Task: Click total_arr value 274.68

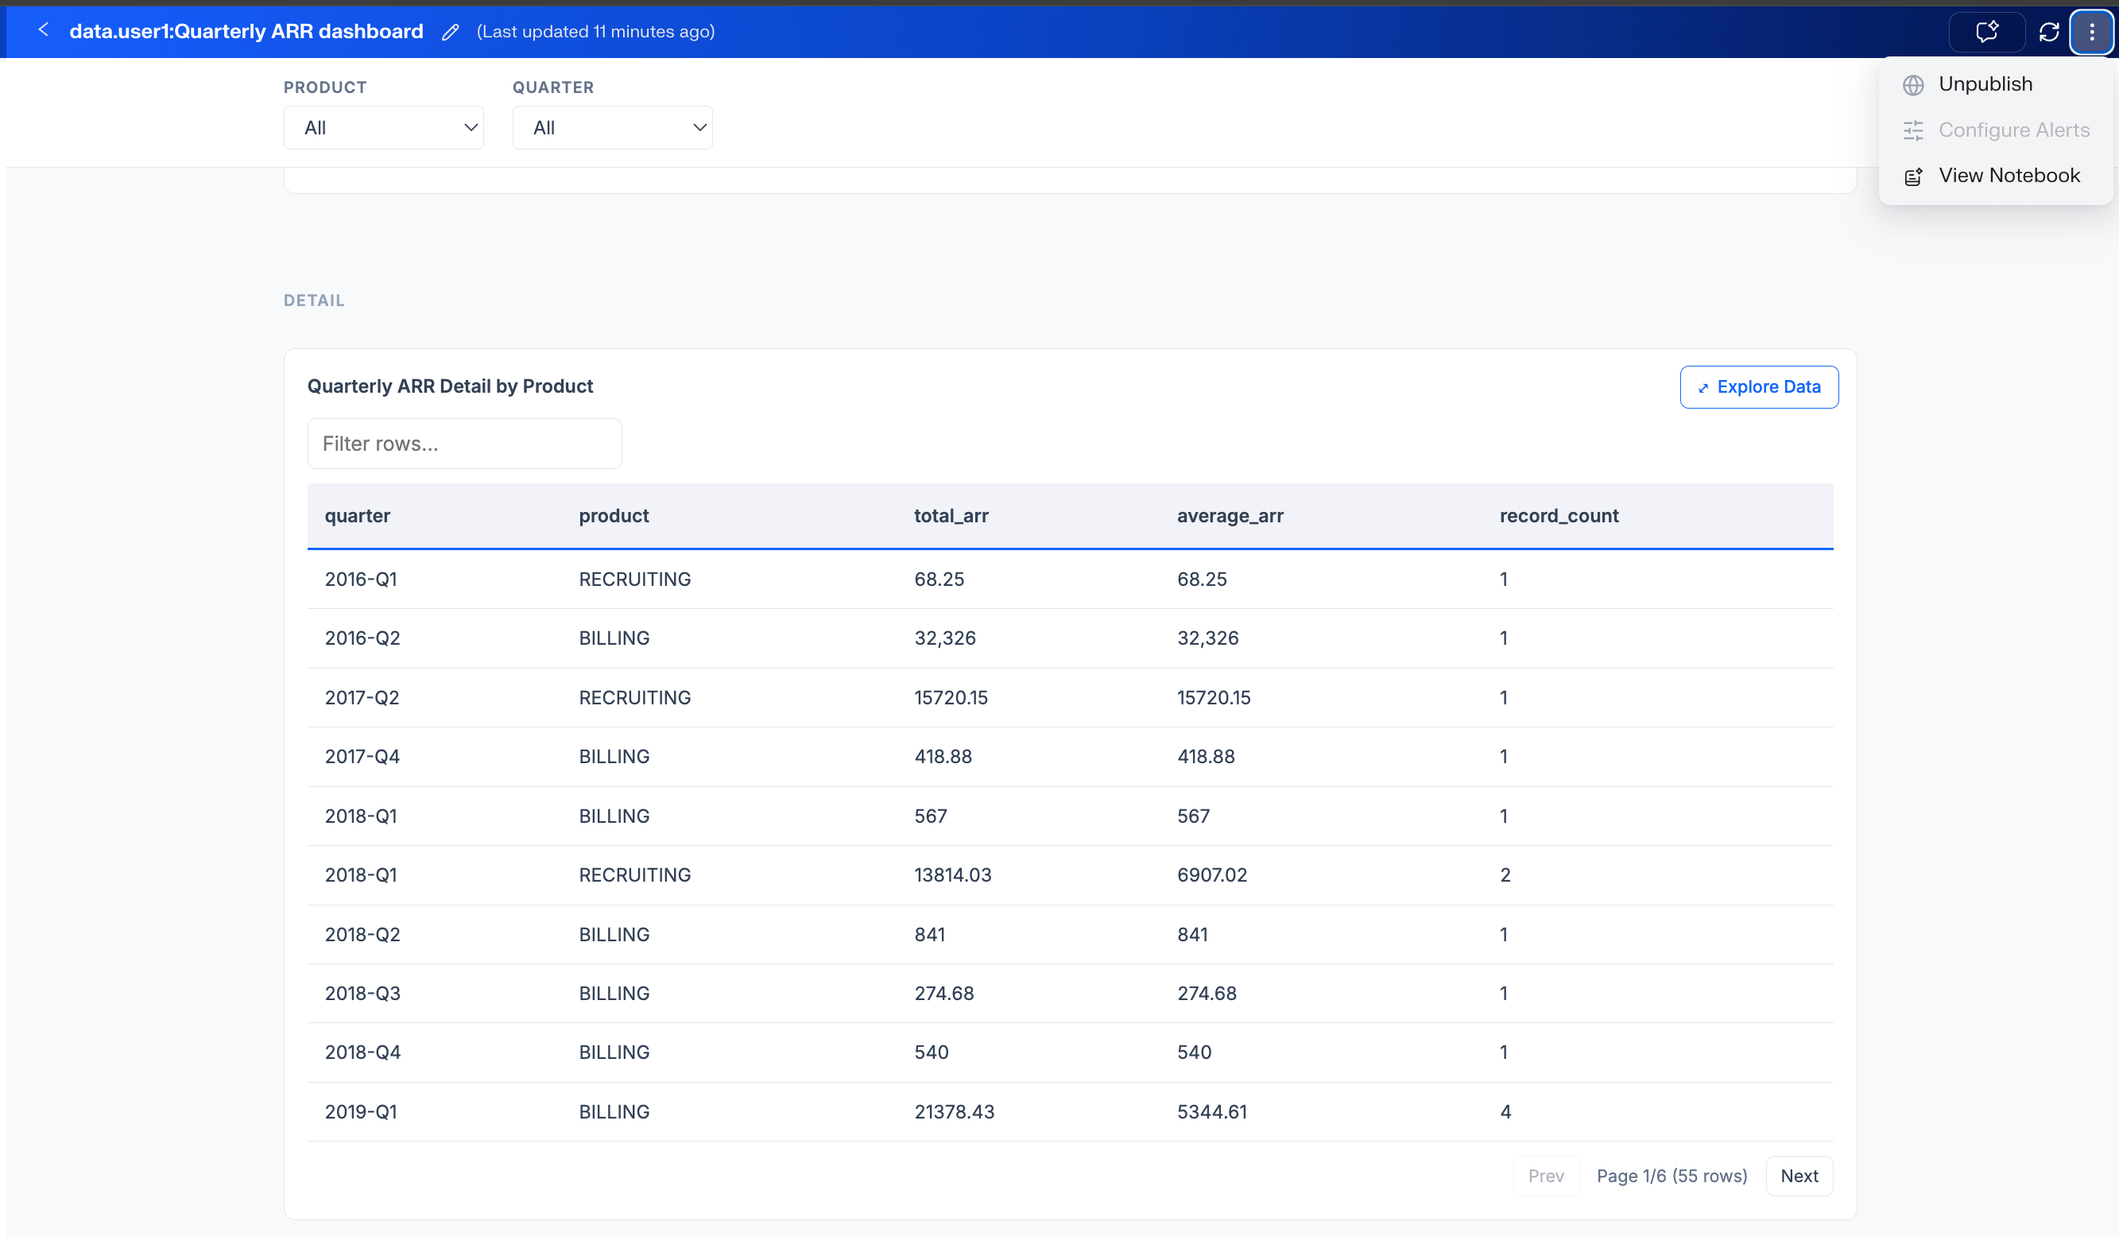Action: 944,993
